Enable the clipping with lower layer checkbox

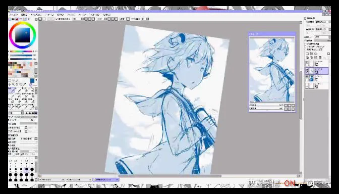click(306, 47)
